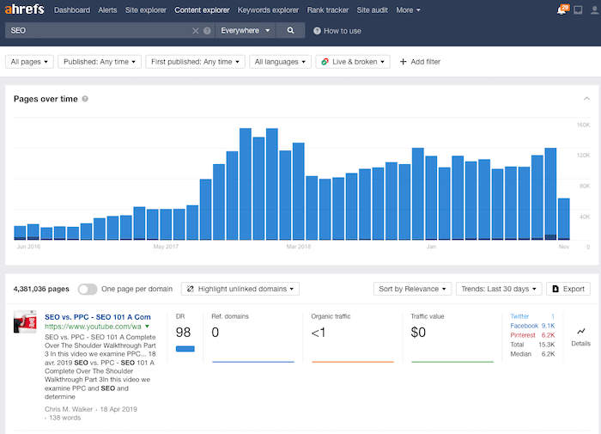The height and width of the screenshot is (434, 601).
Task: Click the monitor icon in the top bar
Action: point(578,10)
